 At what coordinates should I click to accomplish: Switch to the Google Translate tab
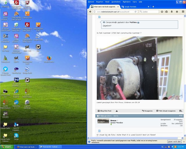(x=131, y=7)
